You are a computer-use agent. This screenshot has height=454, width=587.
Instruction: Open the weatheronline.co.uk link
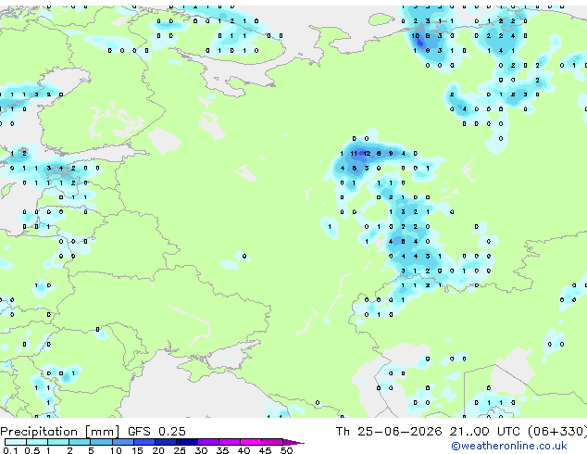tap(509, 446)
